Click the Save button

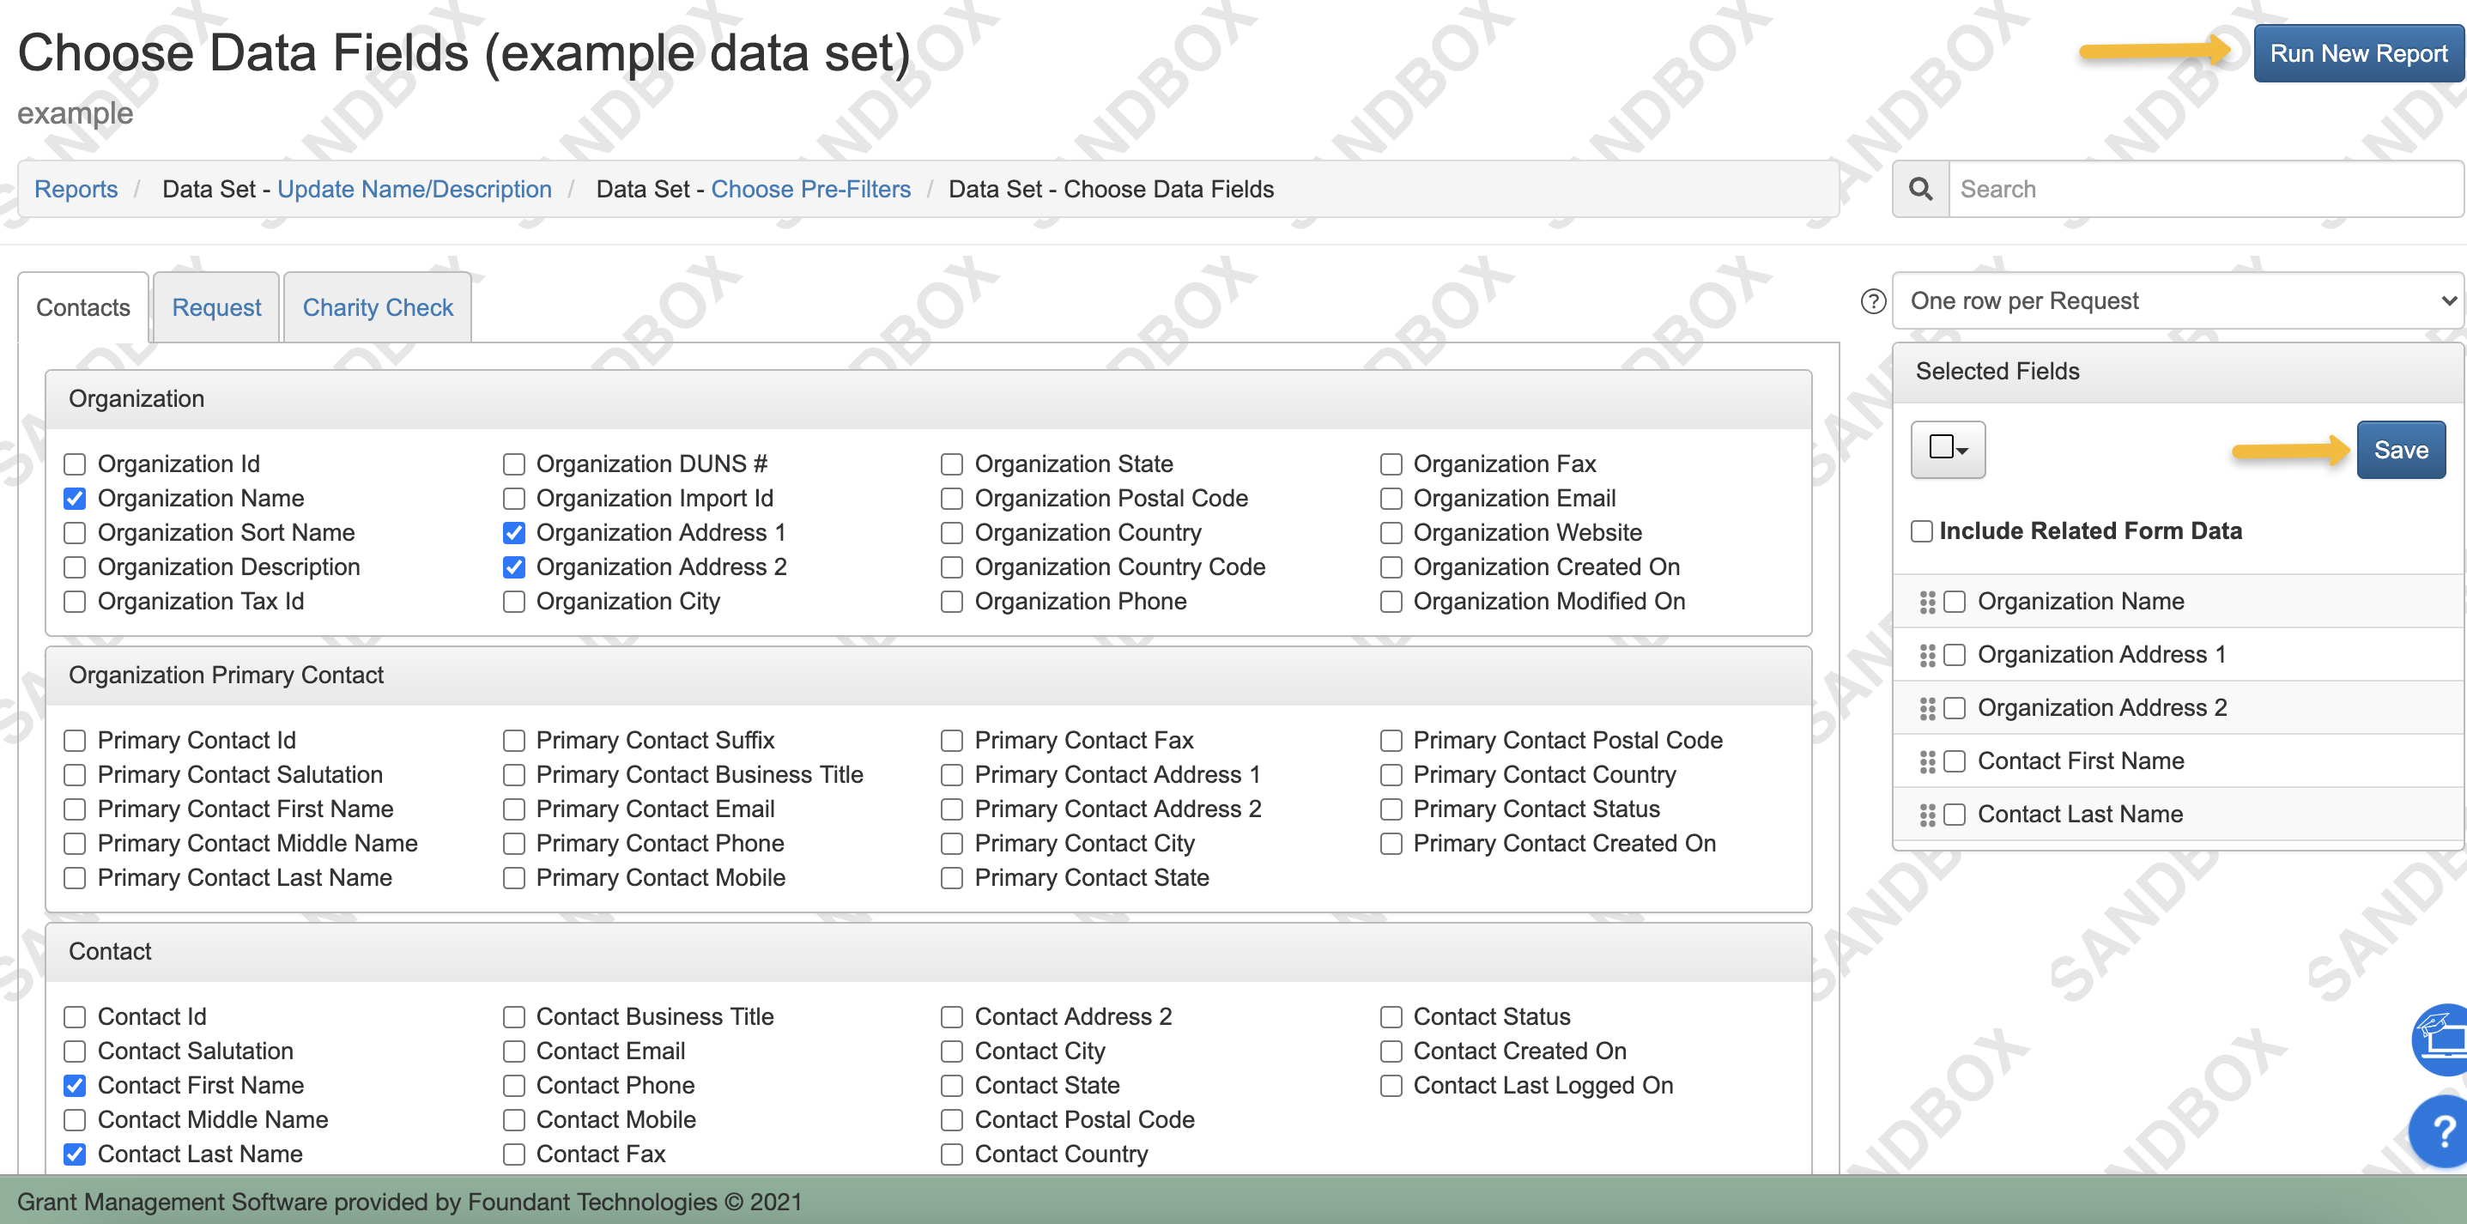[x=2401, y=450]
